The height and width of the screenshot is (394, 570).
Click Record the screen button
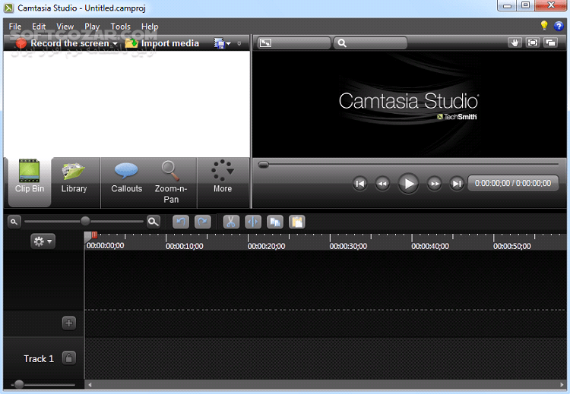click(x=62, y=43)
